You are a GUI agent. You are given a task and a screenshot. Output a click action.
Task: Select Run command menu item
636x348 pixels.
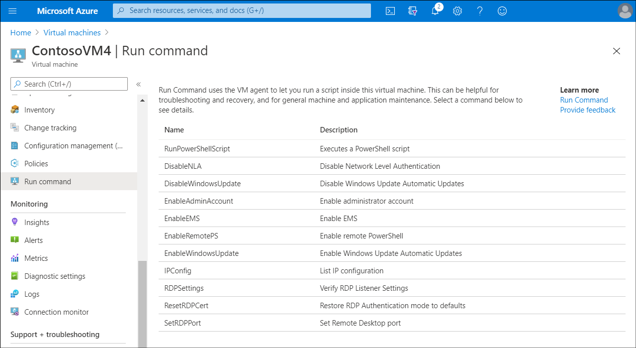point(69,182)
